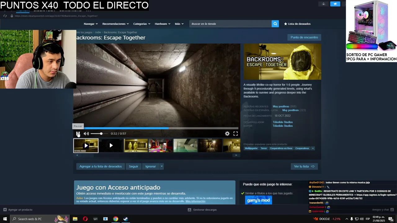Click Agregar a tu lista de deseados
Image resolution: width=397 pixels, height=223 pixels.
100,166
